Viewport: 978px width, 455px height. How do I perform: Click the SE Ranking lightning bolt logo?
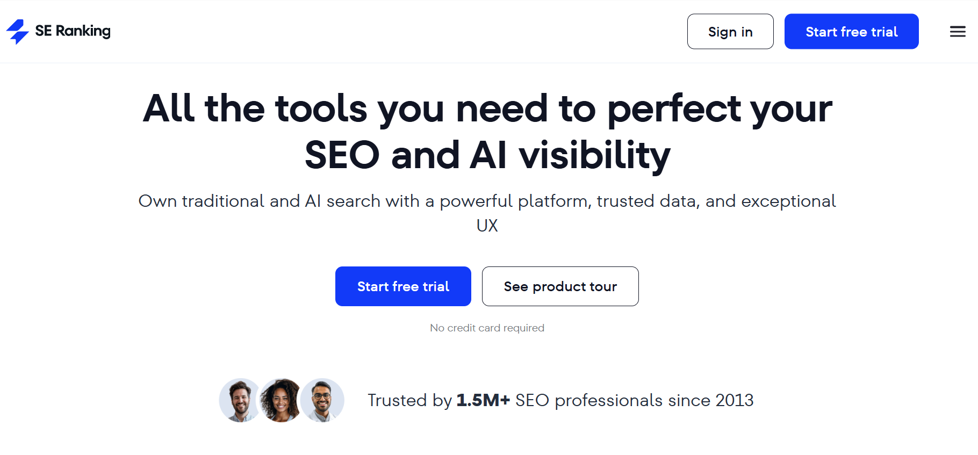(x=18, y=32)
